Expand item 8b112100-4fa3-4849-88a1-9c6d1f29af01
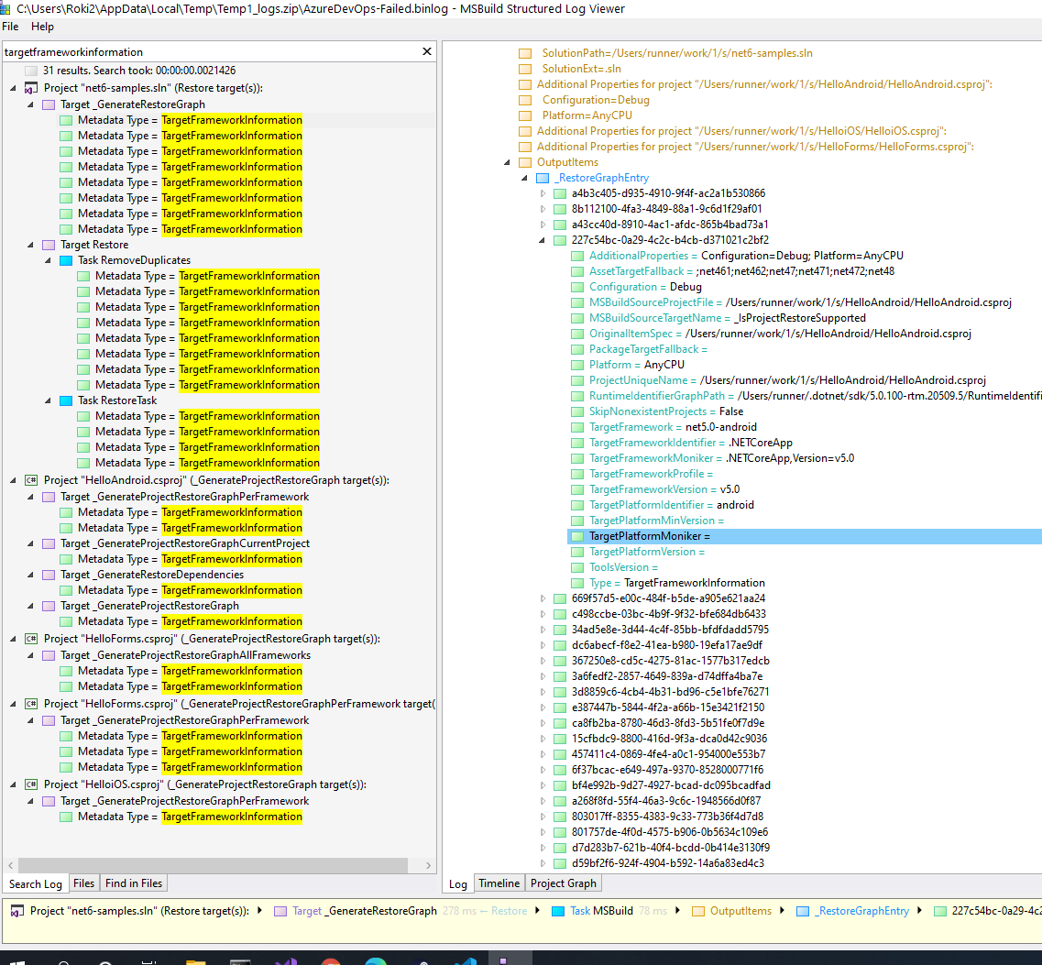 [x=543, y=209]
